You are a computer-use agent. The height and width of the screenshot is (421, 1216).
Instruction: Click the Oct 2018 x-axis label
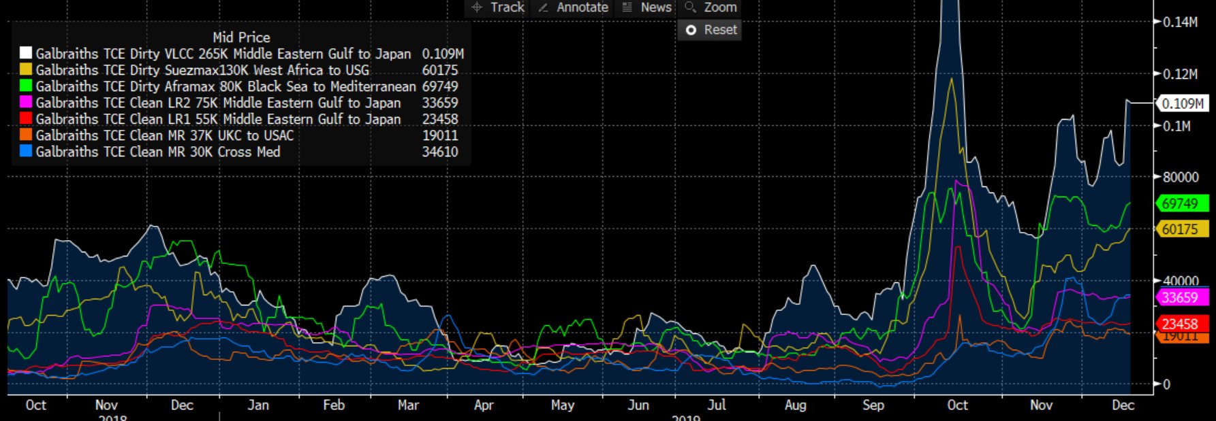click(35, 405)
